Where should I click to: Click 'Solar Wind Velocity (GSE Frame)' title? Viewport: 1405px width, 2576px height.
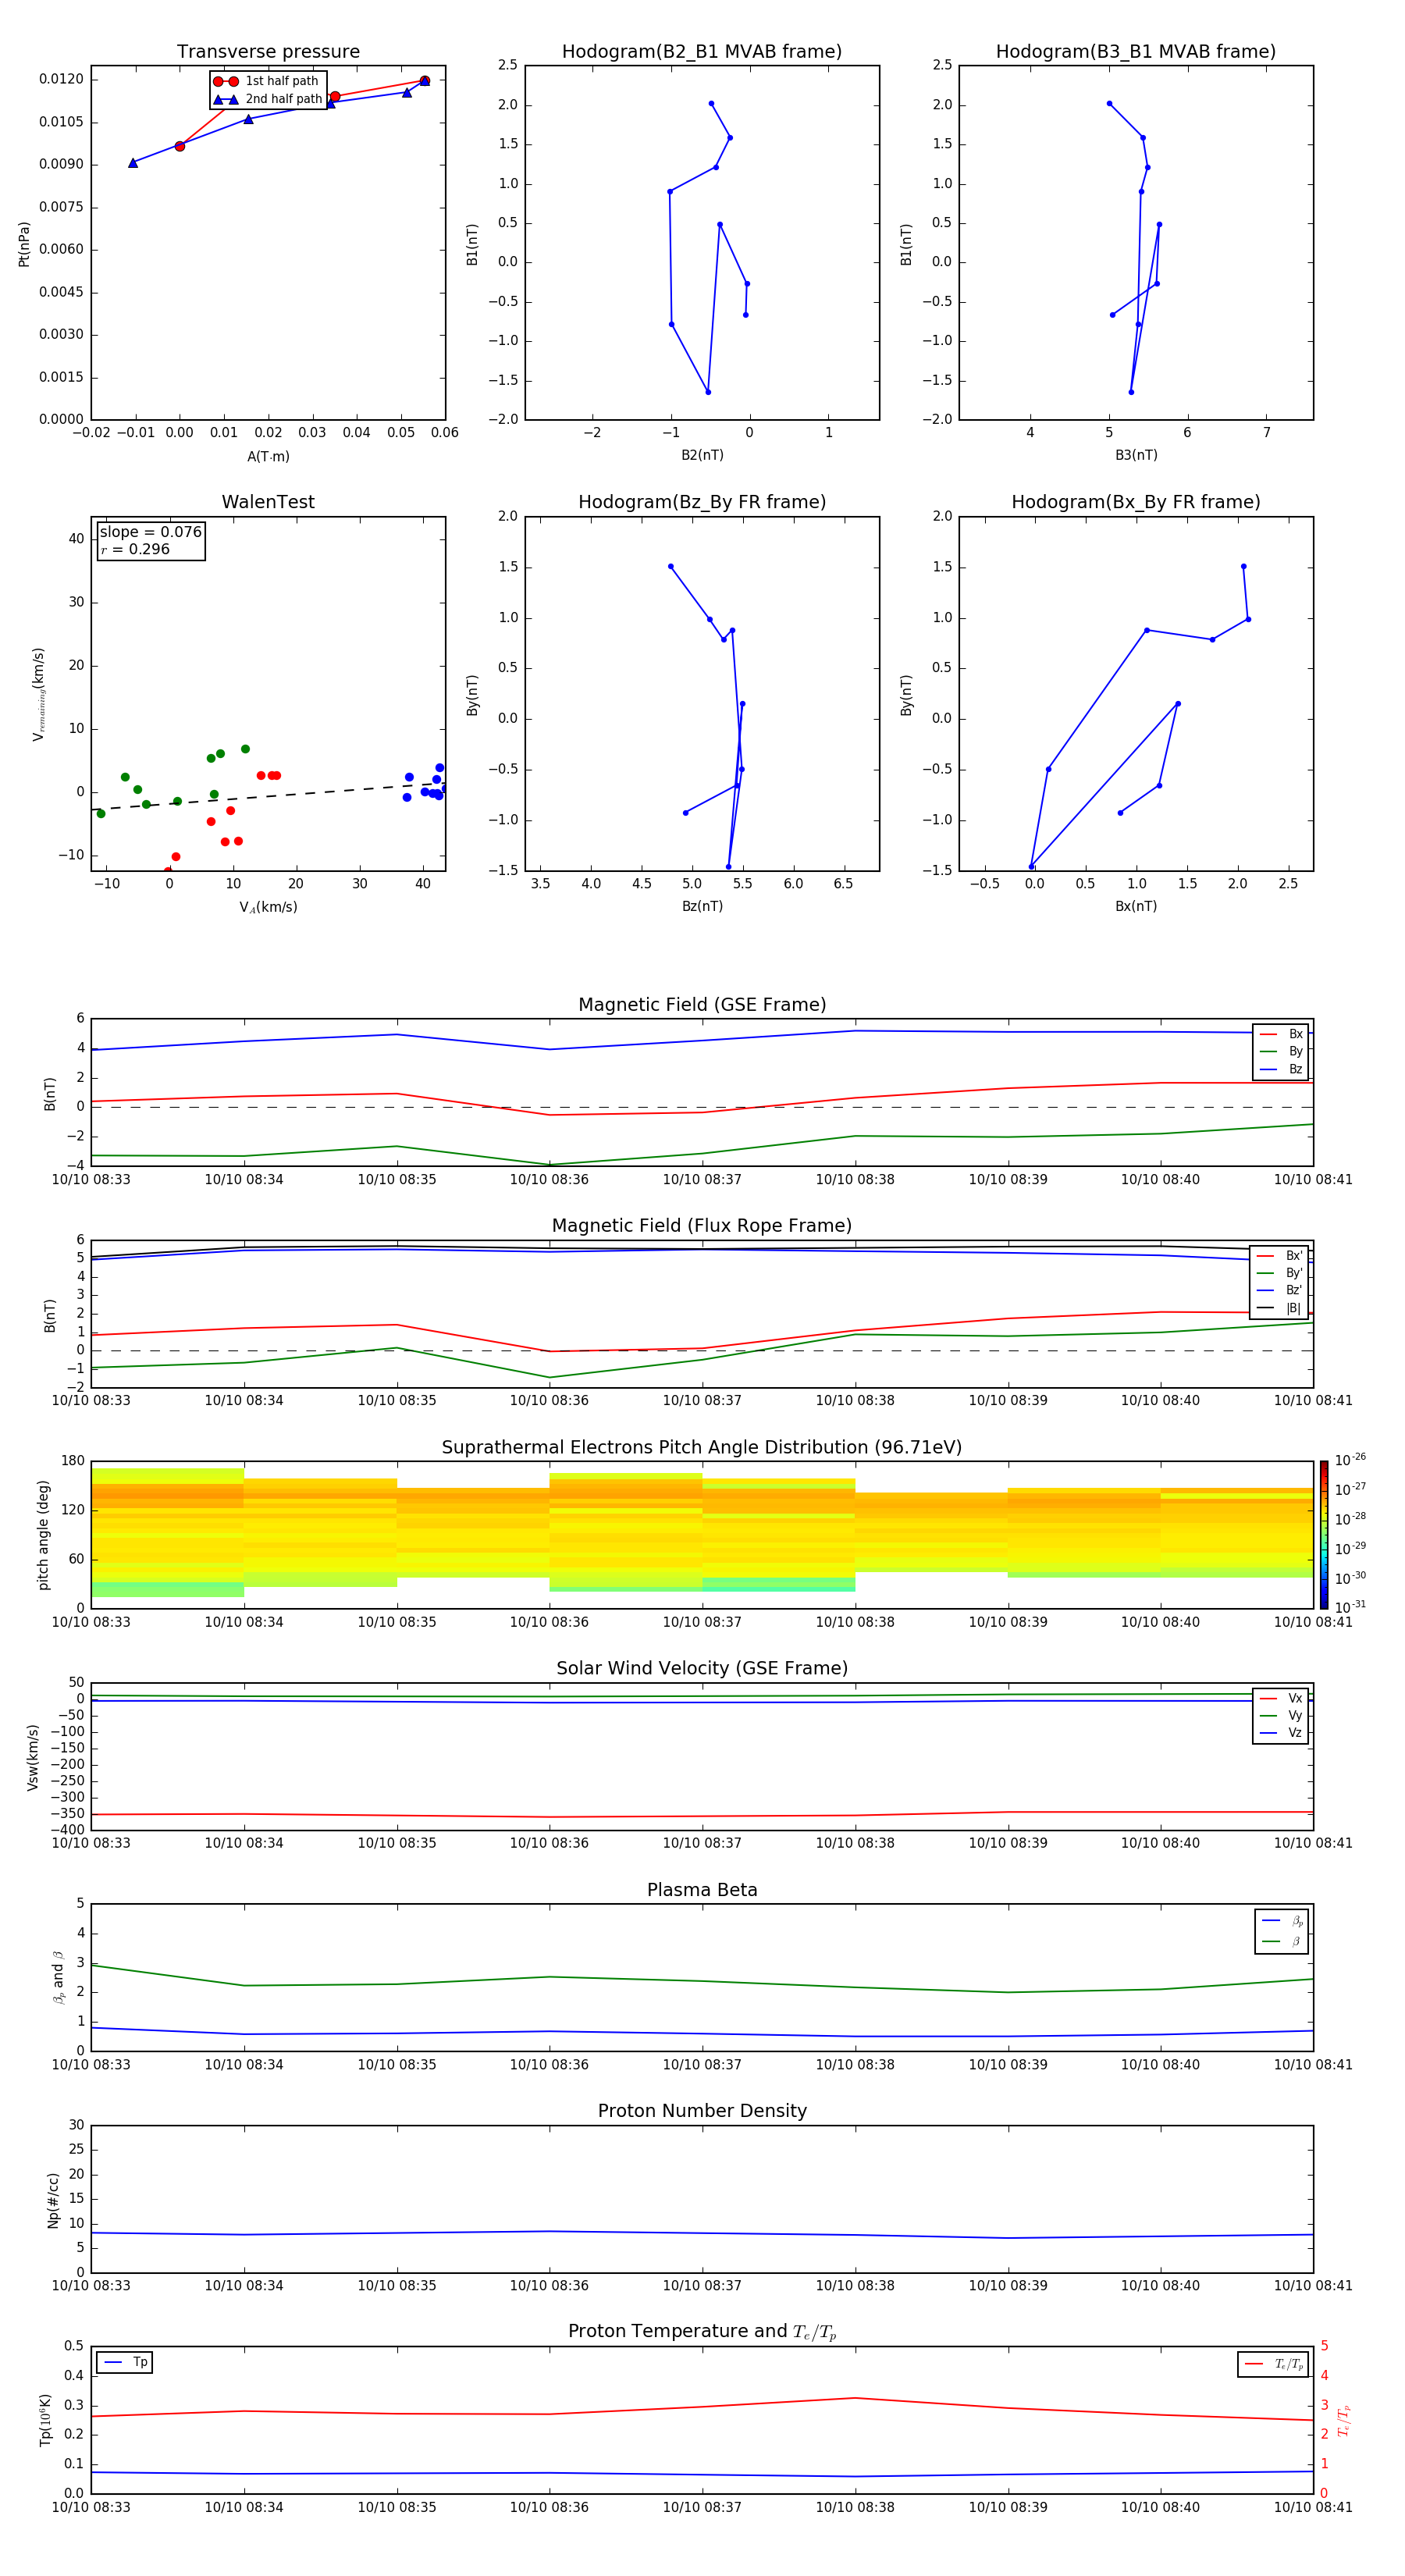[702, 1669]
